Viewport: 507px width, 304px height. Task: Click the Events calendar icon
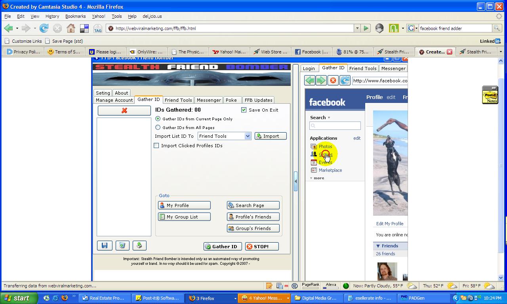[314, 162]
